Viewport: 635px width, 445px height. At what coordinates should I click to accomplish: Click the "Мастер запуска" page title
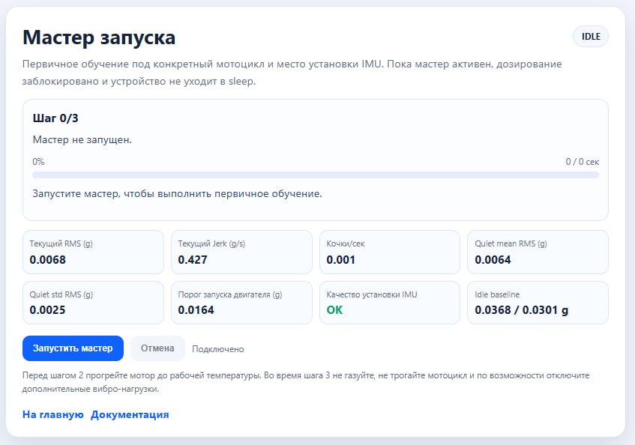[x=101, y=36]
